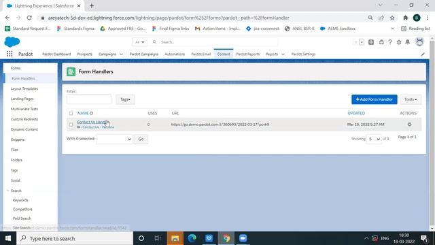Open the Setup gear icon in header
The height and width of the screenshot is (245, 435).
[399, 42]
